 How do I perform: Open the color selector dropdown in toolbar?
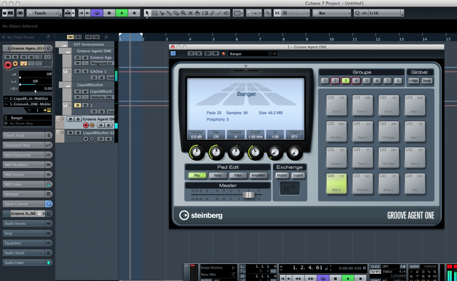pos(238,13)
